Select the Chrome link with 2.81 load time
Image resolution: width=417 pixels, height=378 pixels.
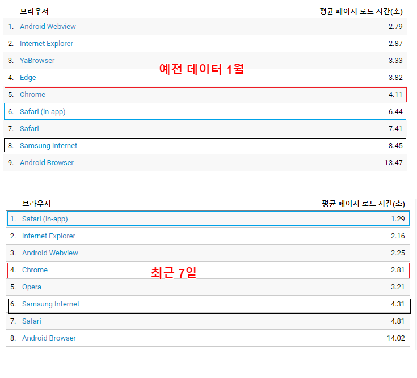[x=35, y=270]
